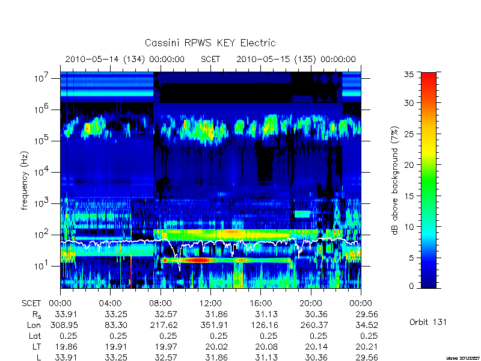Click Rs value 33.25
The width and height of the screenshot is (481, 361).
tap(116, 314)
